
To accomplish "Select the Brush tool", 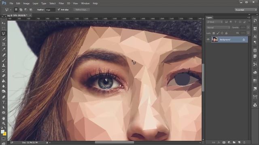I will coord(4,60).
